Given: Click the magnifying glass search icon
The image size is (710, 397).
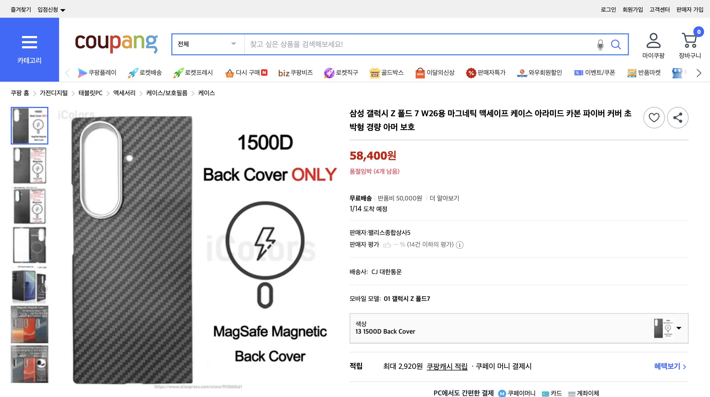Looking at the screenshot, I should coord(616,44).
